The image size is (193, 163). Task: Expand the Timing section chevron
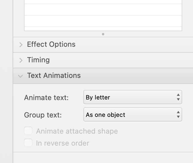pyautogui.click(x=21, y=60)
